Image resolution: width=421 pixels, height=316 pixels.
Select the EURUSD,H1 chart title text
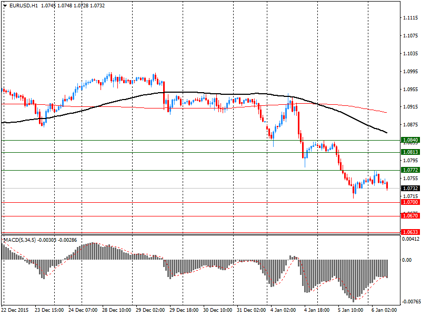click(24, 6)
